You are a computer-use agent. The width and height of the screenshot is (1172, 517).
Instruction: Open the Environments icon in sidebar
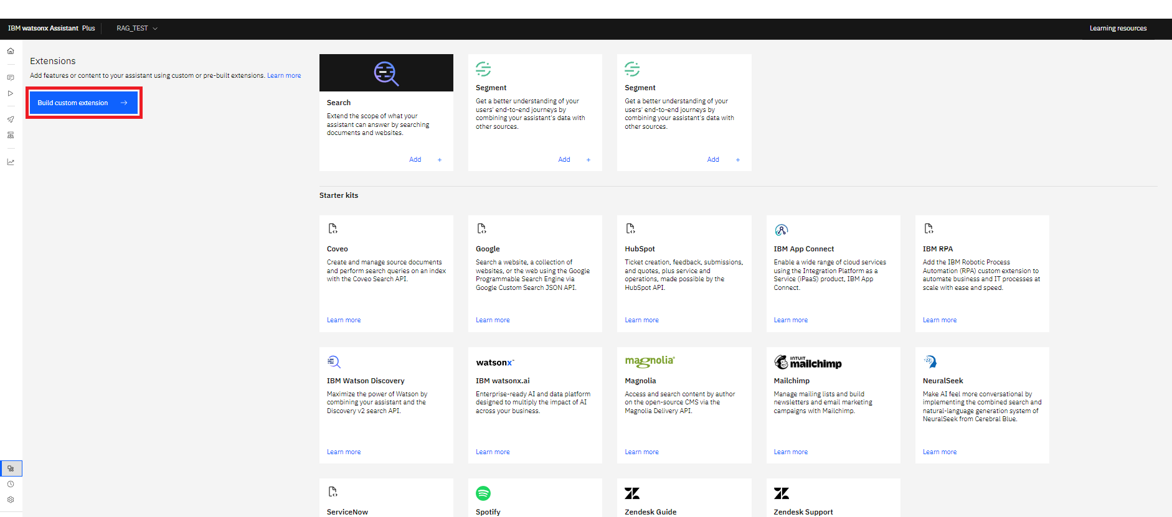pyautogui.click(x=11, y=135)
